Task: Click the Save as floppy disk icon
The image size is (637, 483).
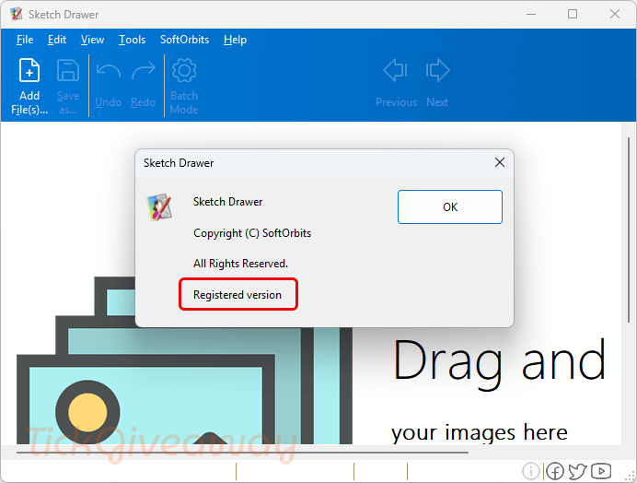Action: pos(68,70)
